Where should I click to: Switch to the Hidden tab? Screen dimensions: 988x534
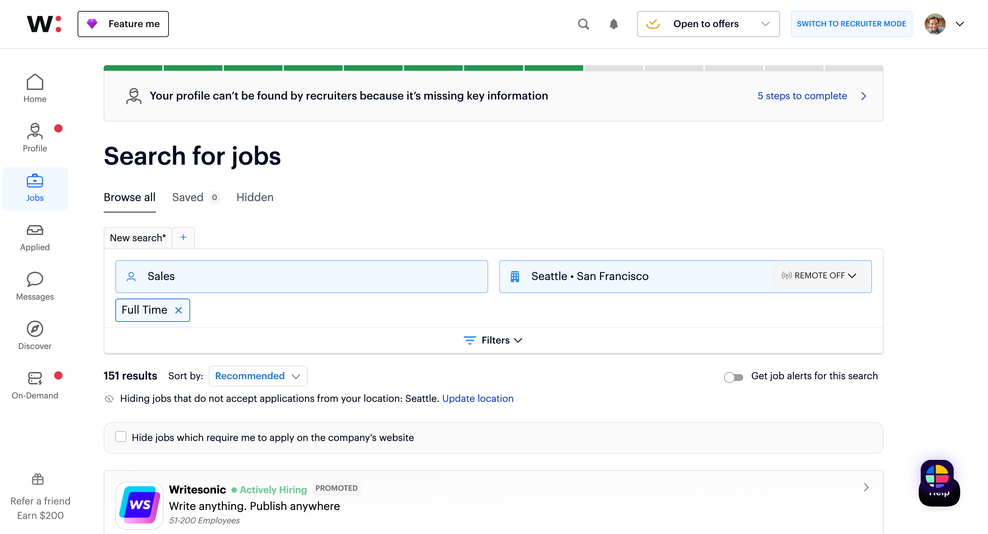click(x=255, y=197)
